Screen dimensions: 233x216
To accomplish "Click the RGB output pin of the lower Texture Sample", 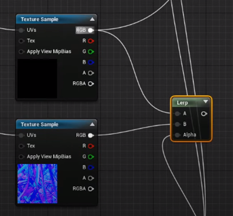I will coord(91,135).
